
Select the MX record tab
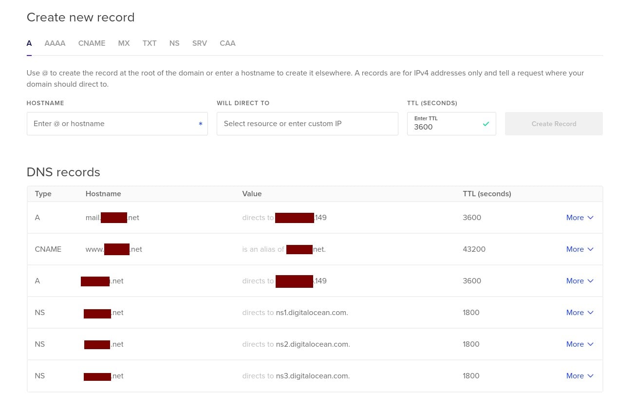(x=124, y=43)
